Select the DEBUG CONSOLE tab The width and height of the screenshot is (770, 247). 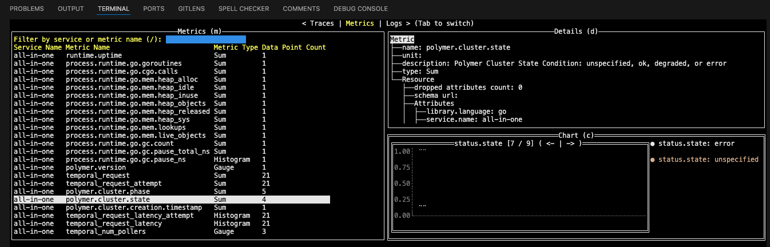coord(360,9)
